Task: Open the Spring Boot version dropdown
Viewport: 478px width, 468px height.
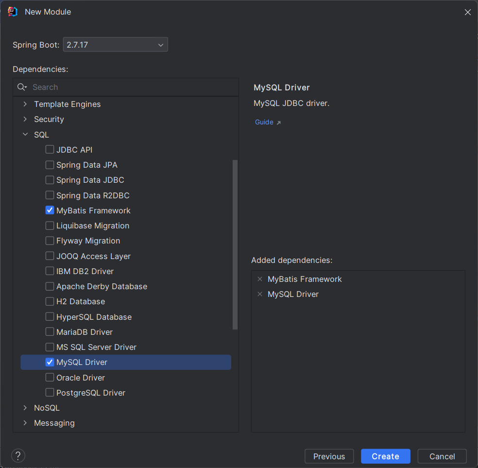Action: pyautogui.click(x=116, y=45)
